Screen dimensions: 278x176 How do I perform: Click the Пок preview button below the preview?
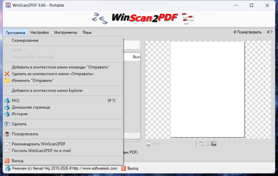[153, 144]
